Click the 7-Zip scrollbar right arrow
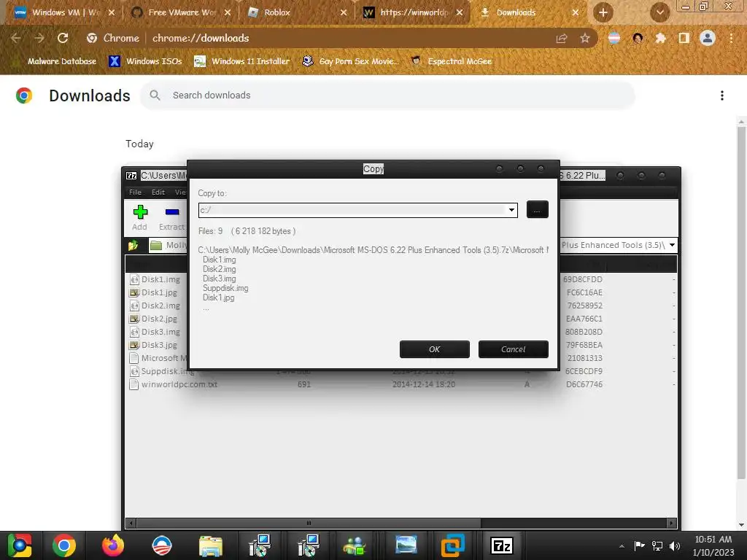 tap(672, 523)
